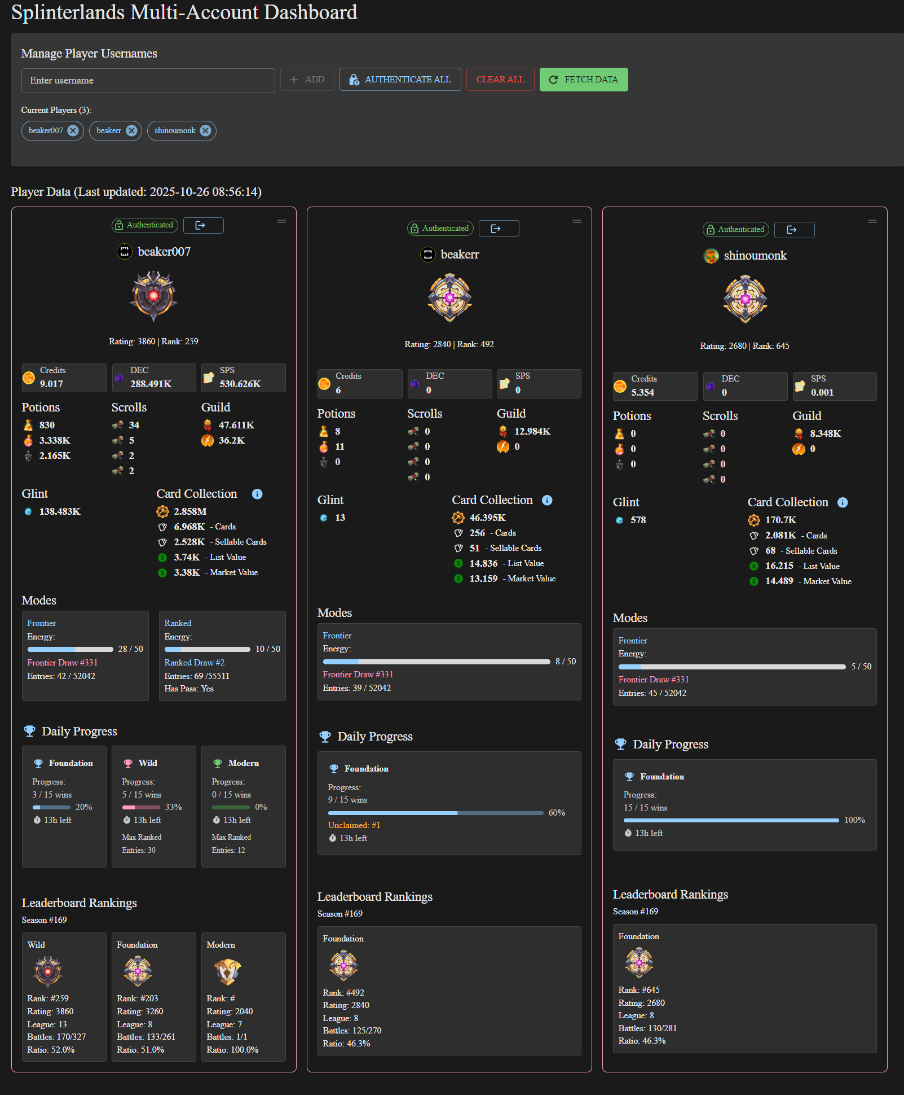Click beaker007 collection power icon
The width and height of the screenshot is (904, 1095).
pyautogui.click(x=162, y=511)
